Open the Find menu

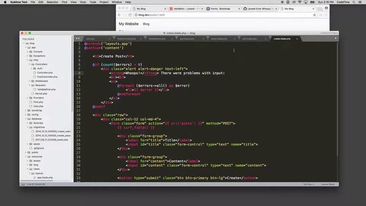click(65, 2)
